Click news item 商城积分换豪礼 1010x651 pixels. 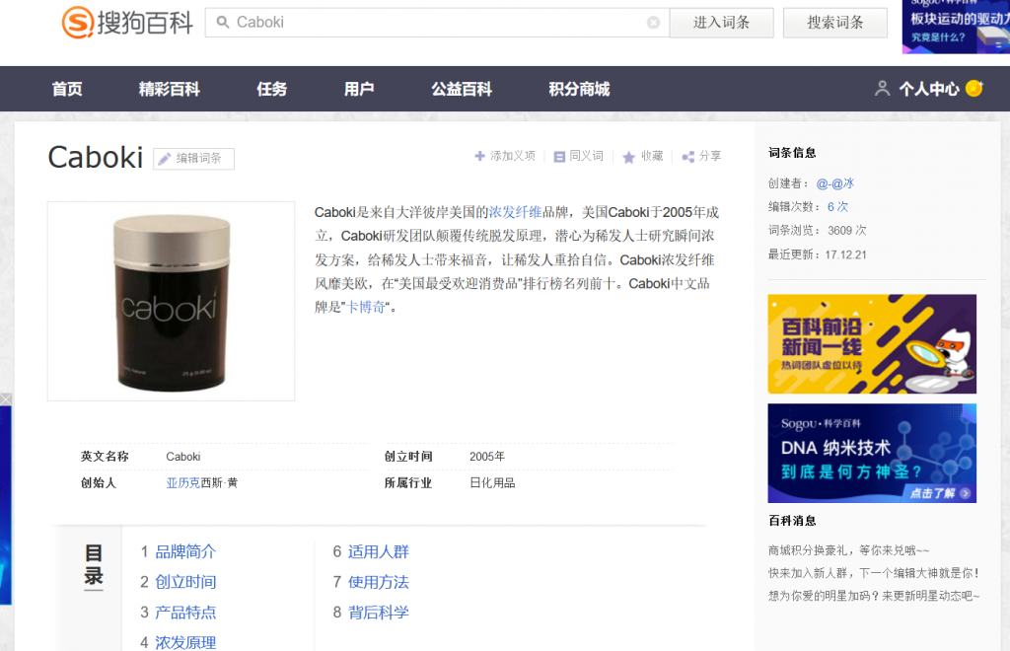point(848,550)
